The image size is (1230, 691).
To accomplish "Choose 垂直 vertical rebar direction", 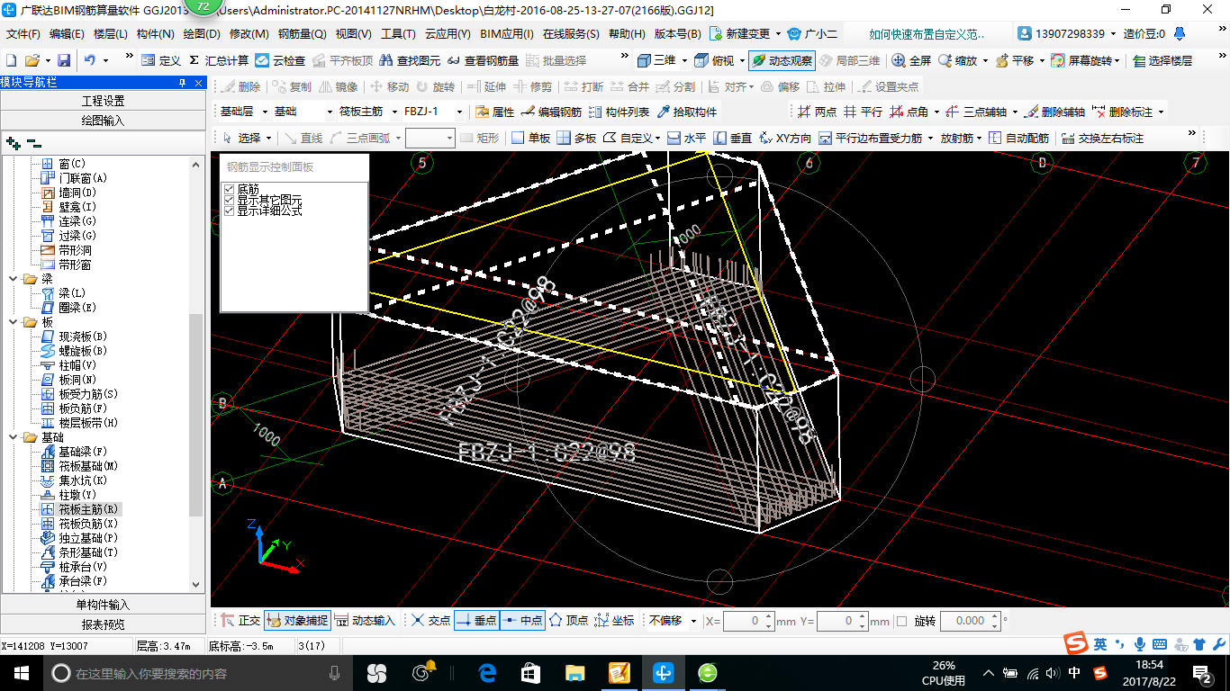I will pyautogui.click(x=732, y=138).
